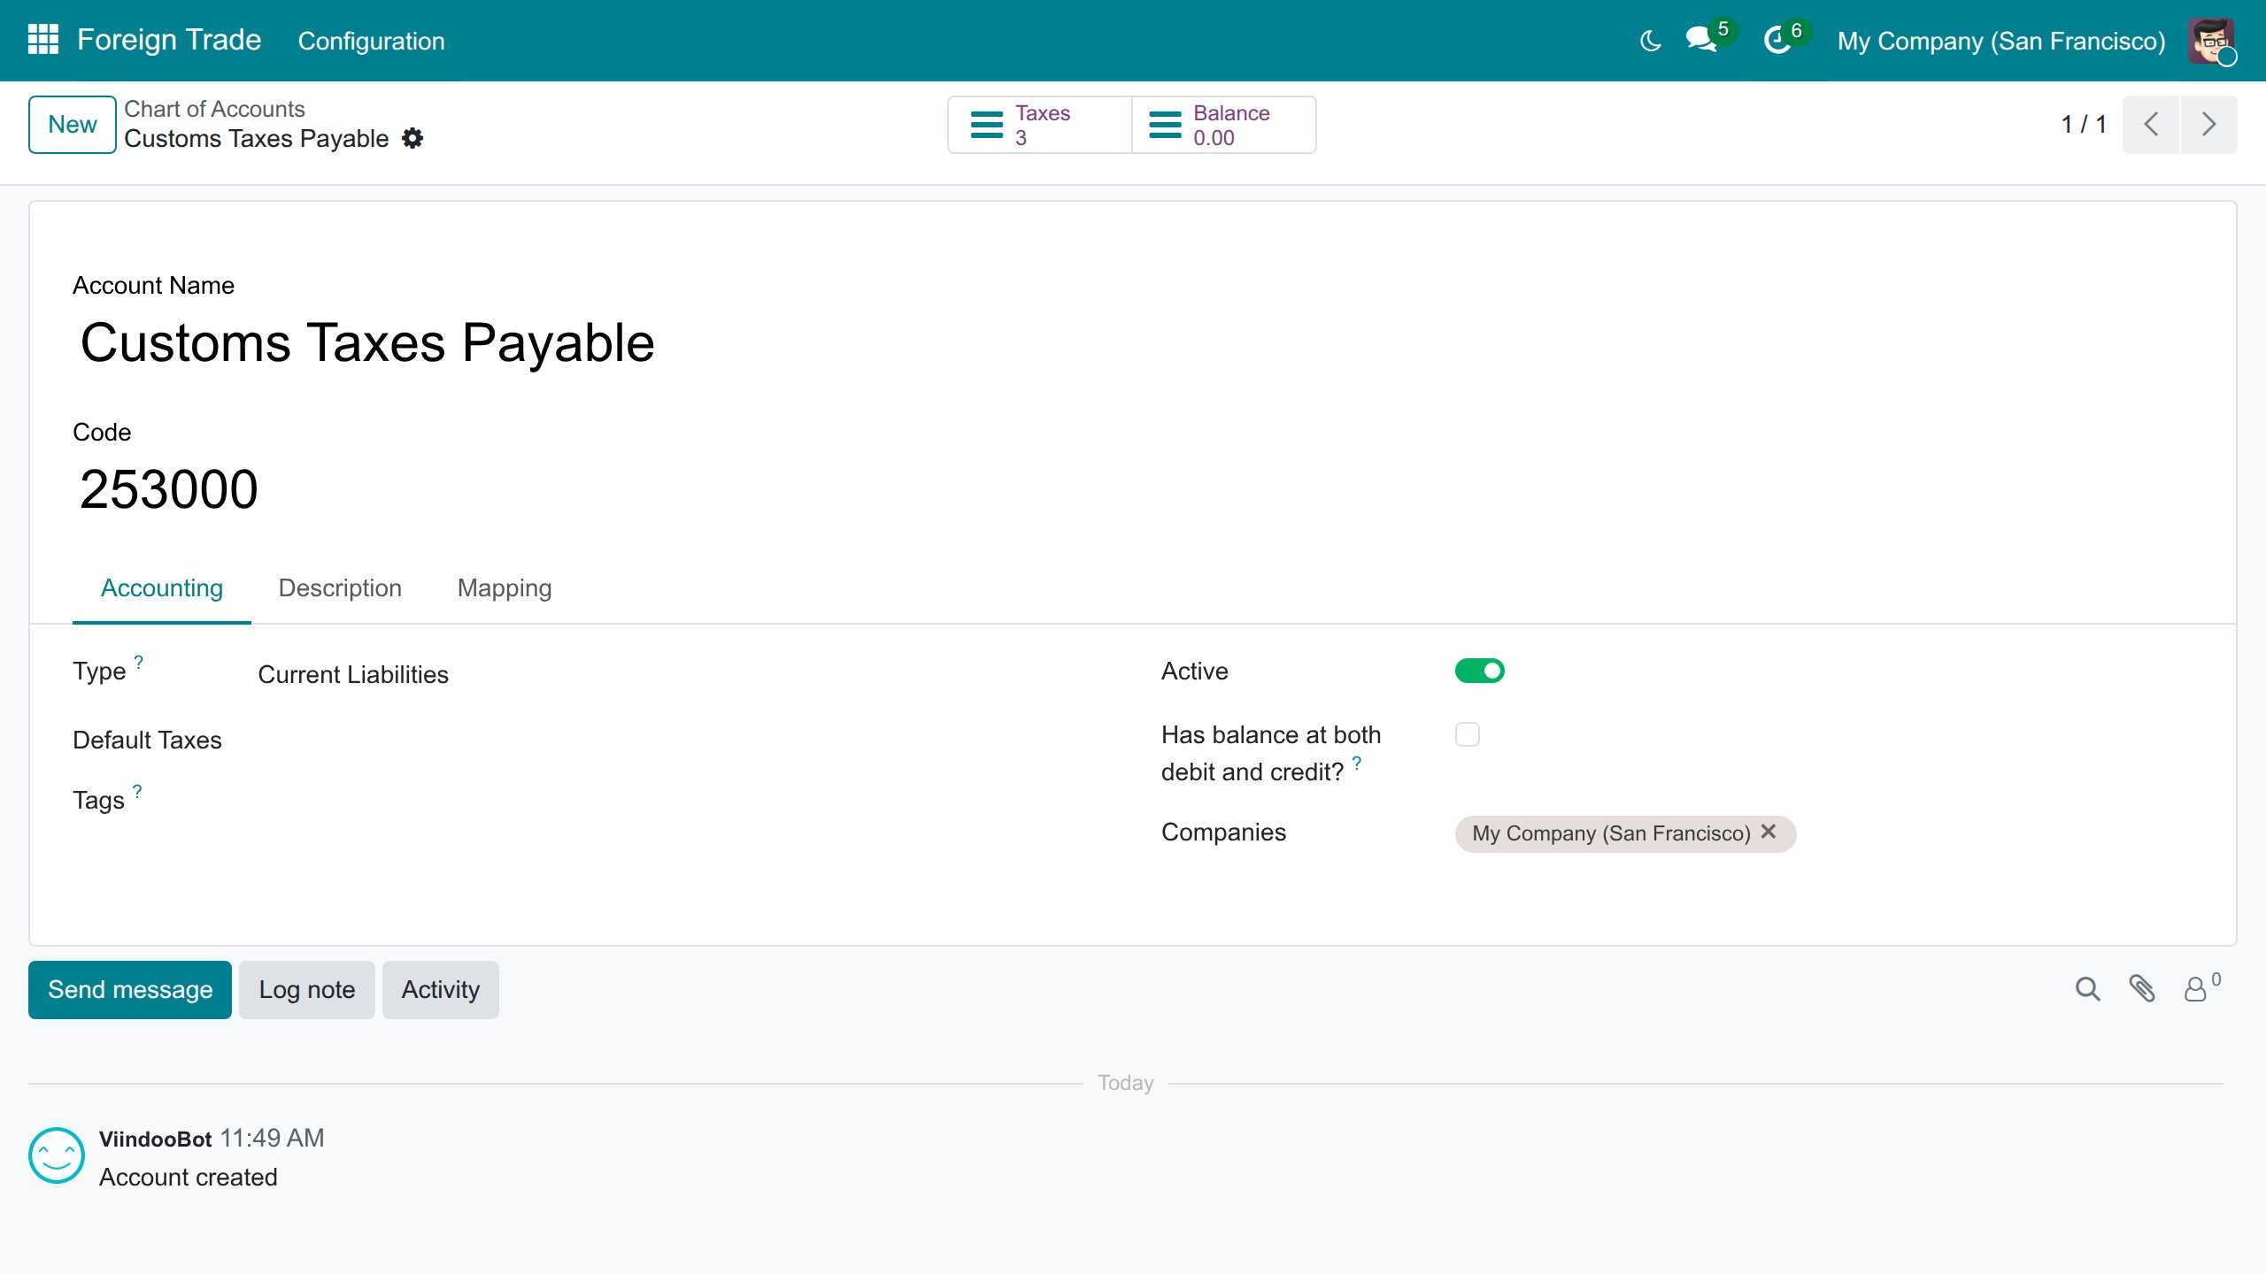Toggle dark mode moon icon

point(1650,41)
